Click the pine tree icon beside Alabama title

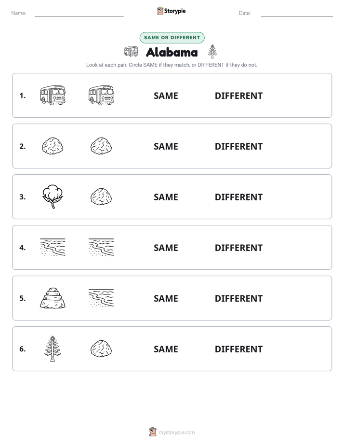pyautogui.click(x=212, y=52)
